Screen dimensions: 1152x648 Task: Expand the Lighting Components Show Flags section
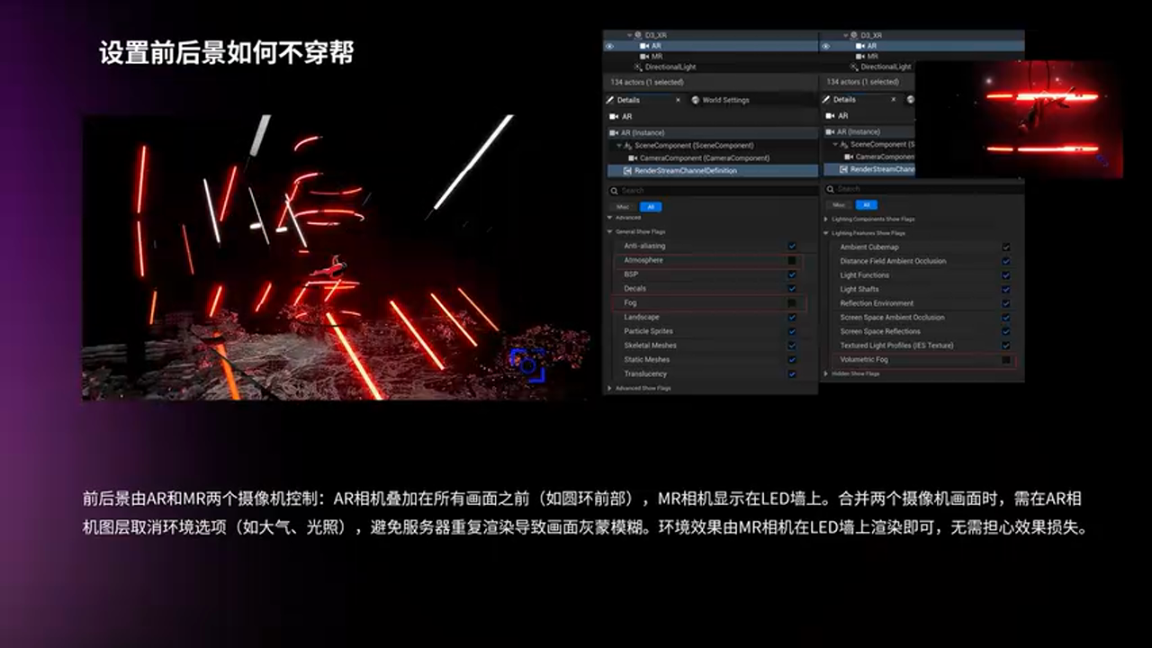825,219
